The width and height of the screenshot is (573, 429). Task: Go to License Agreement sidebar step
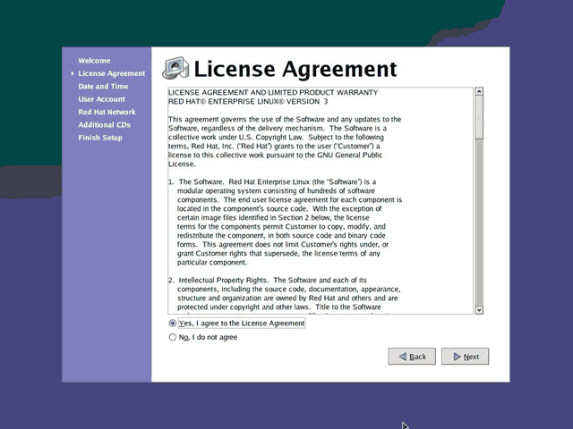coord(111,73)
